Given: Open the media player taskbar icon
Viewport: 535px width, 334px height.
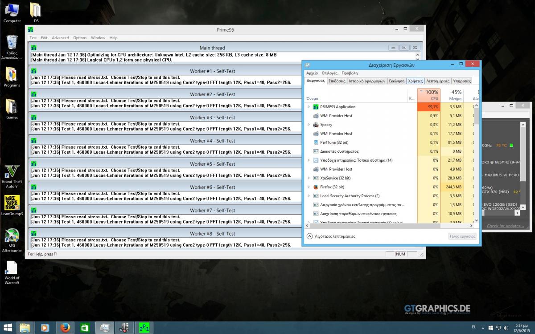Looking at the screenshot, I should tap(45, 328).
